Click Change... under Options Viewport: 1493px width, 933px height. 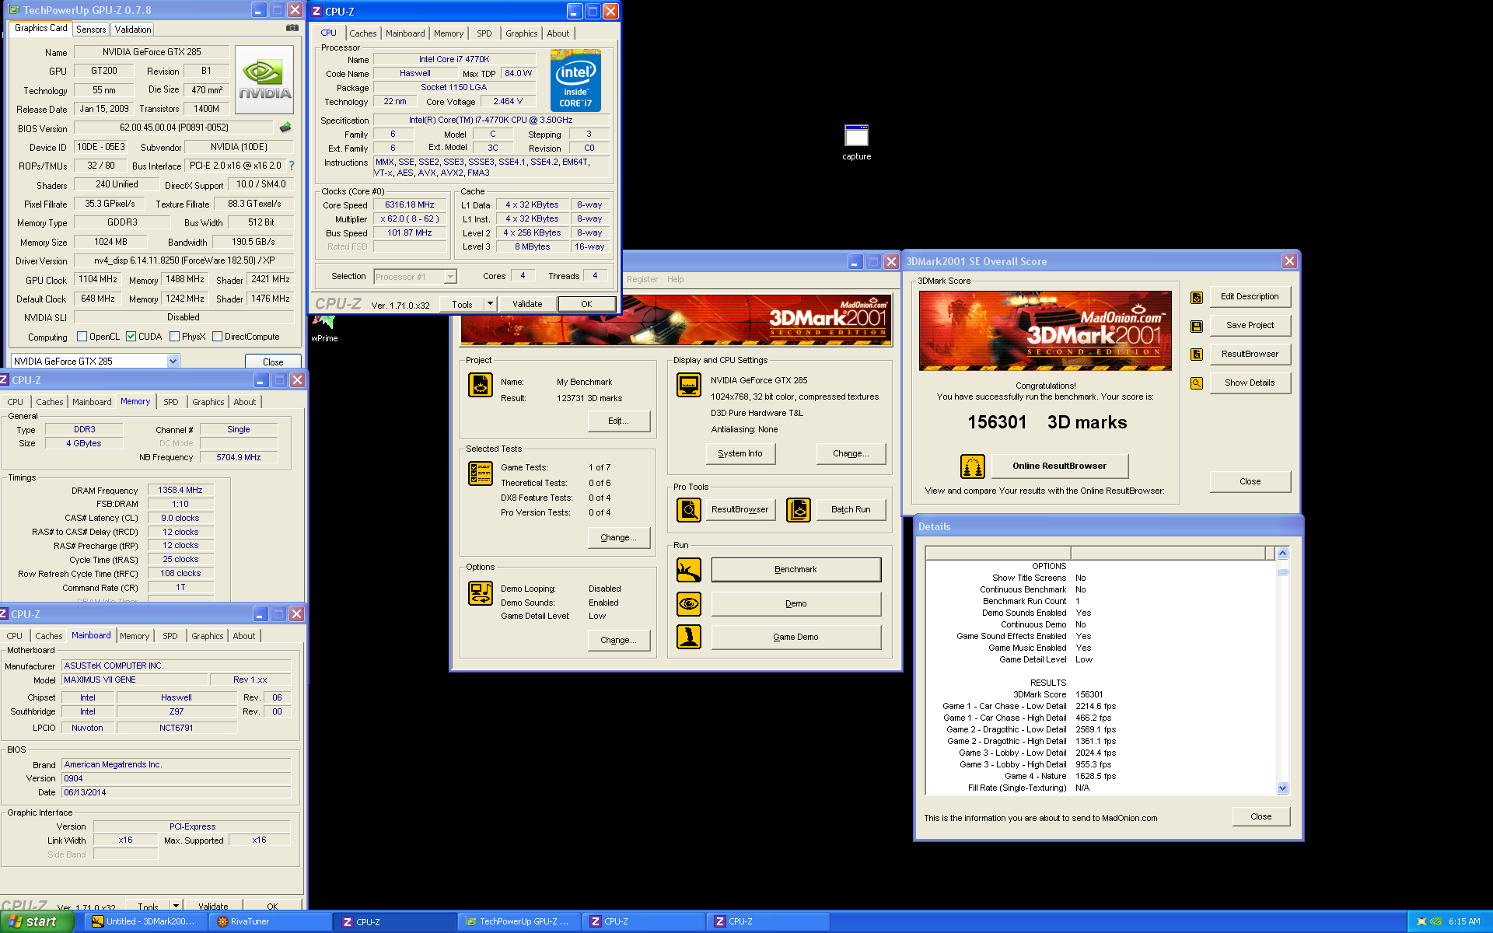(x=618, y=640)
